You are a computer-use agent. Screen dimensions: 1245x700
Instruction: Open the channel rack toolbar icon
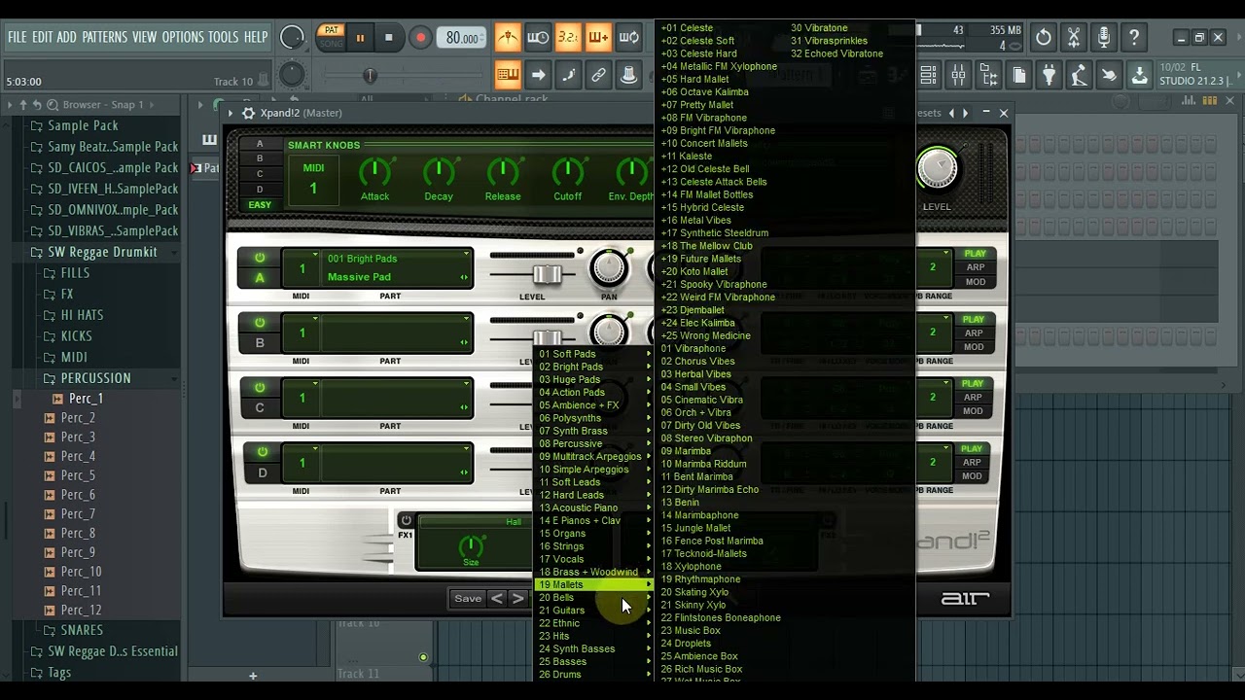point(928,75)
